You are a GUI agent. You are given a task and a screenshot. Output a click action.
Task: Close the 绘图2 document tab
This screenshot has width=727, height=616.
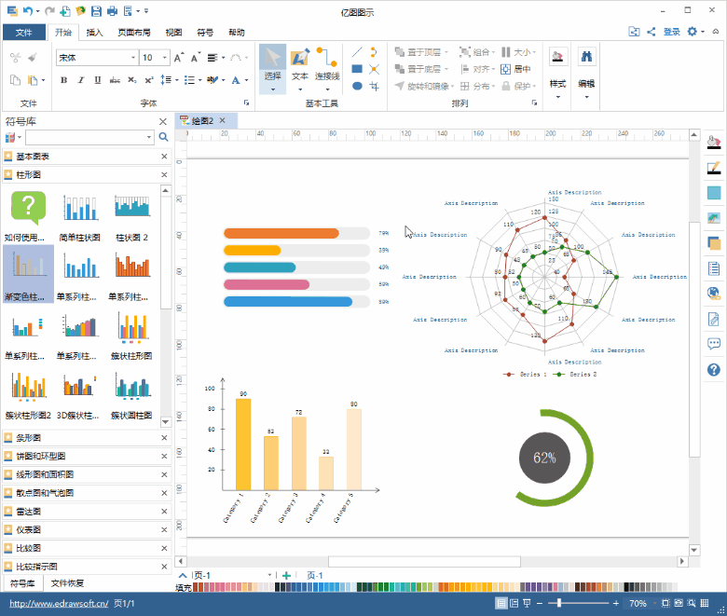tap(223, 120)
